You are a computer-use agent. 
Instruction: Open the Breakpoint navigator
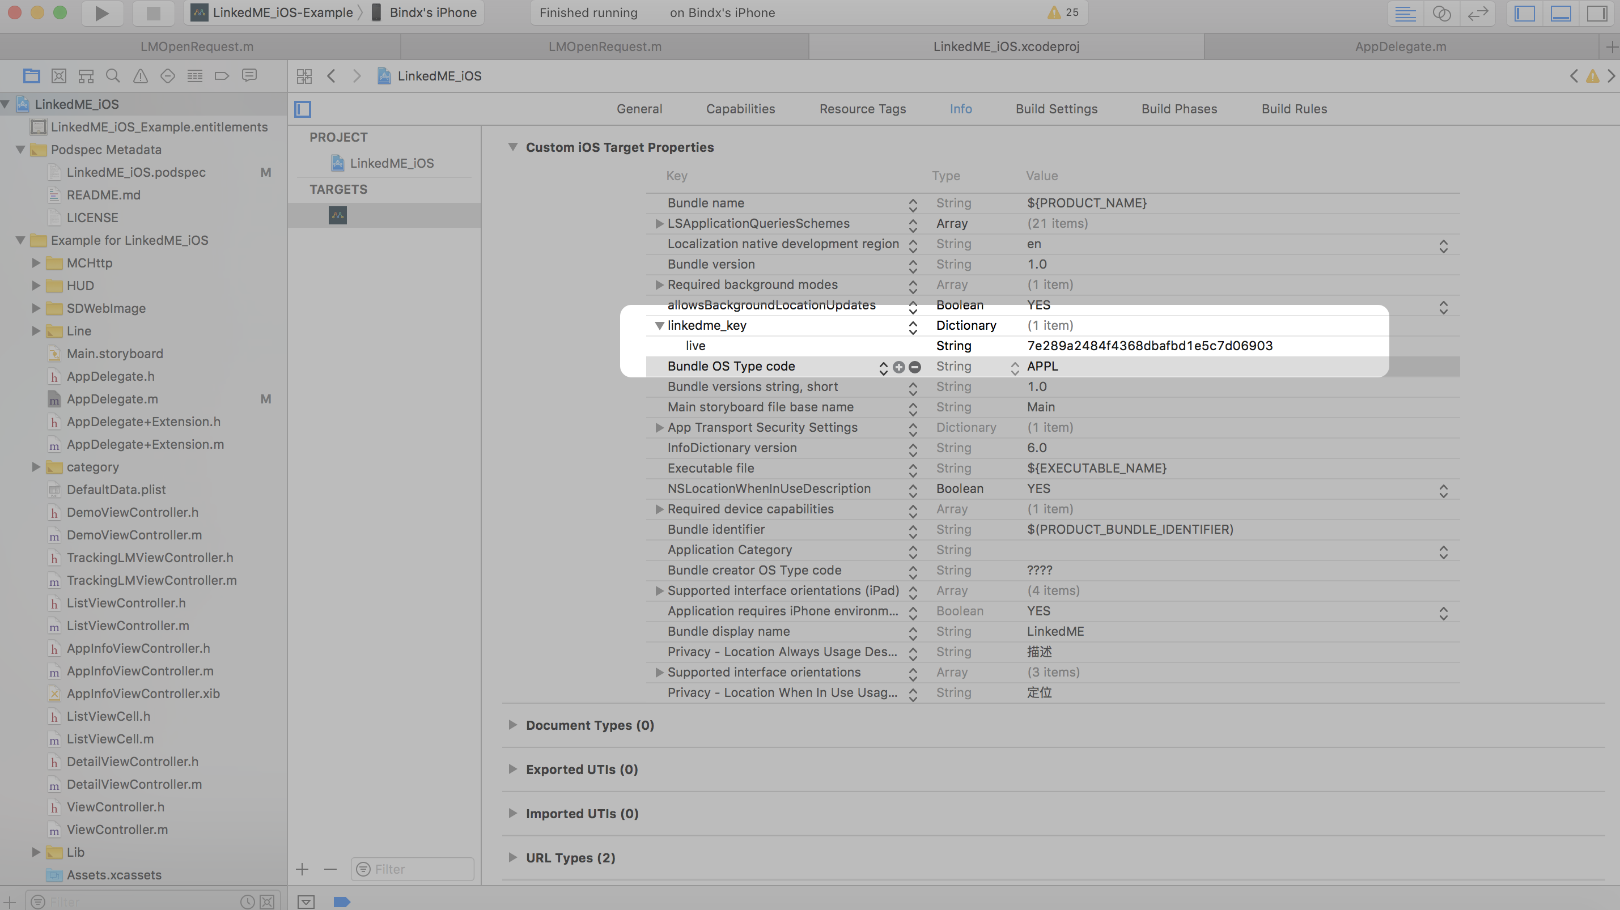click(x=222, y=76)
